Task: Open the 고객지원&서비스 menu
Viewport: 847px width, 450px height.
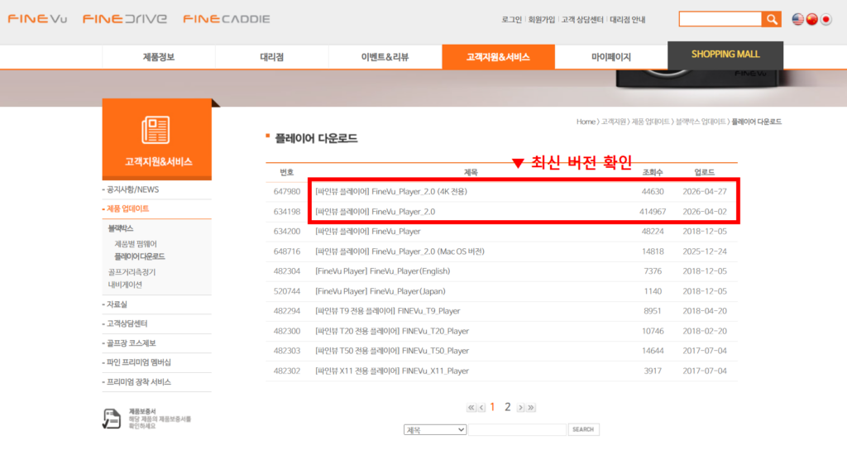Action: coord(498,57)
